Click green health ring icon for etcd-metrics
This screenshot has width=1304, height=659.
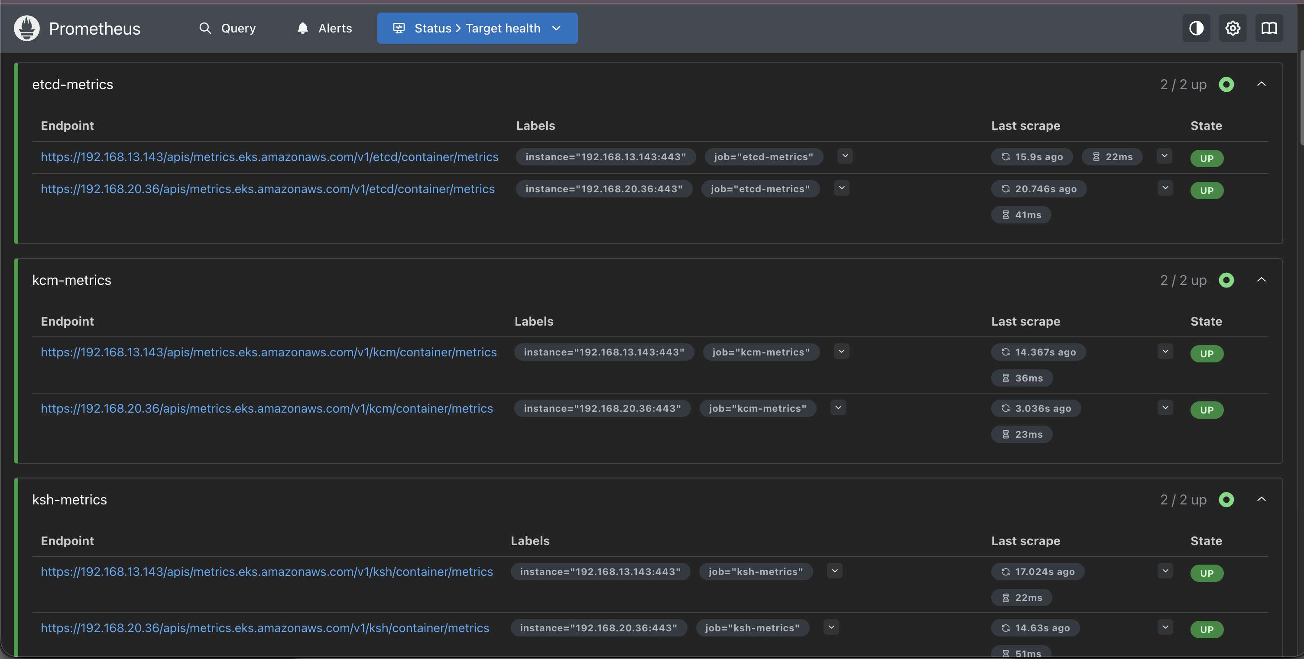1226,84
